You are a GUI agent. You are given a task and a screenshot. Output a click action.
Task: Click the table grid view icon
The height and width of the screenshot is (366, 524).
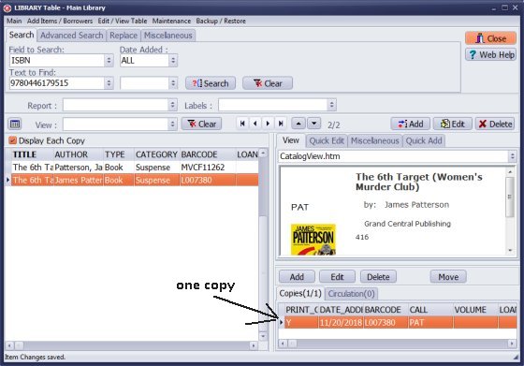coord(15,124)
